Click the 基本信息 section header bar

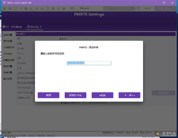tap(96, 34)
